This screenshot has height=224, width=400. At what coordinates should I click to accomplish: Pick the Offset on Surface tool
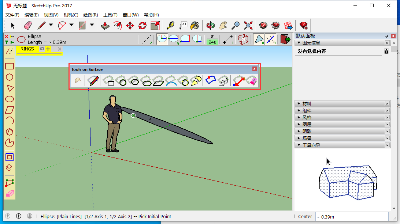tap(222, 81)
